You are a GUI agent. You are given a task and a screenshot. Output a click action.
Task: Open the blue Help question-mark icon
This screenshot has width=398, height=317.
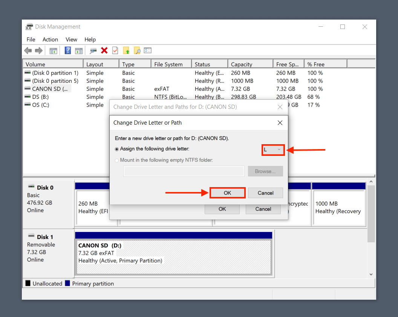pos(68,50)
